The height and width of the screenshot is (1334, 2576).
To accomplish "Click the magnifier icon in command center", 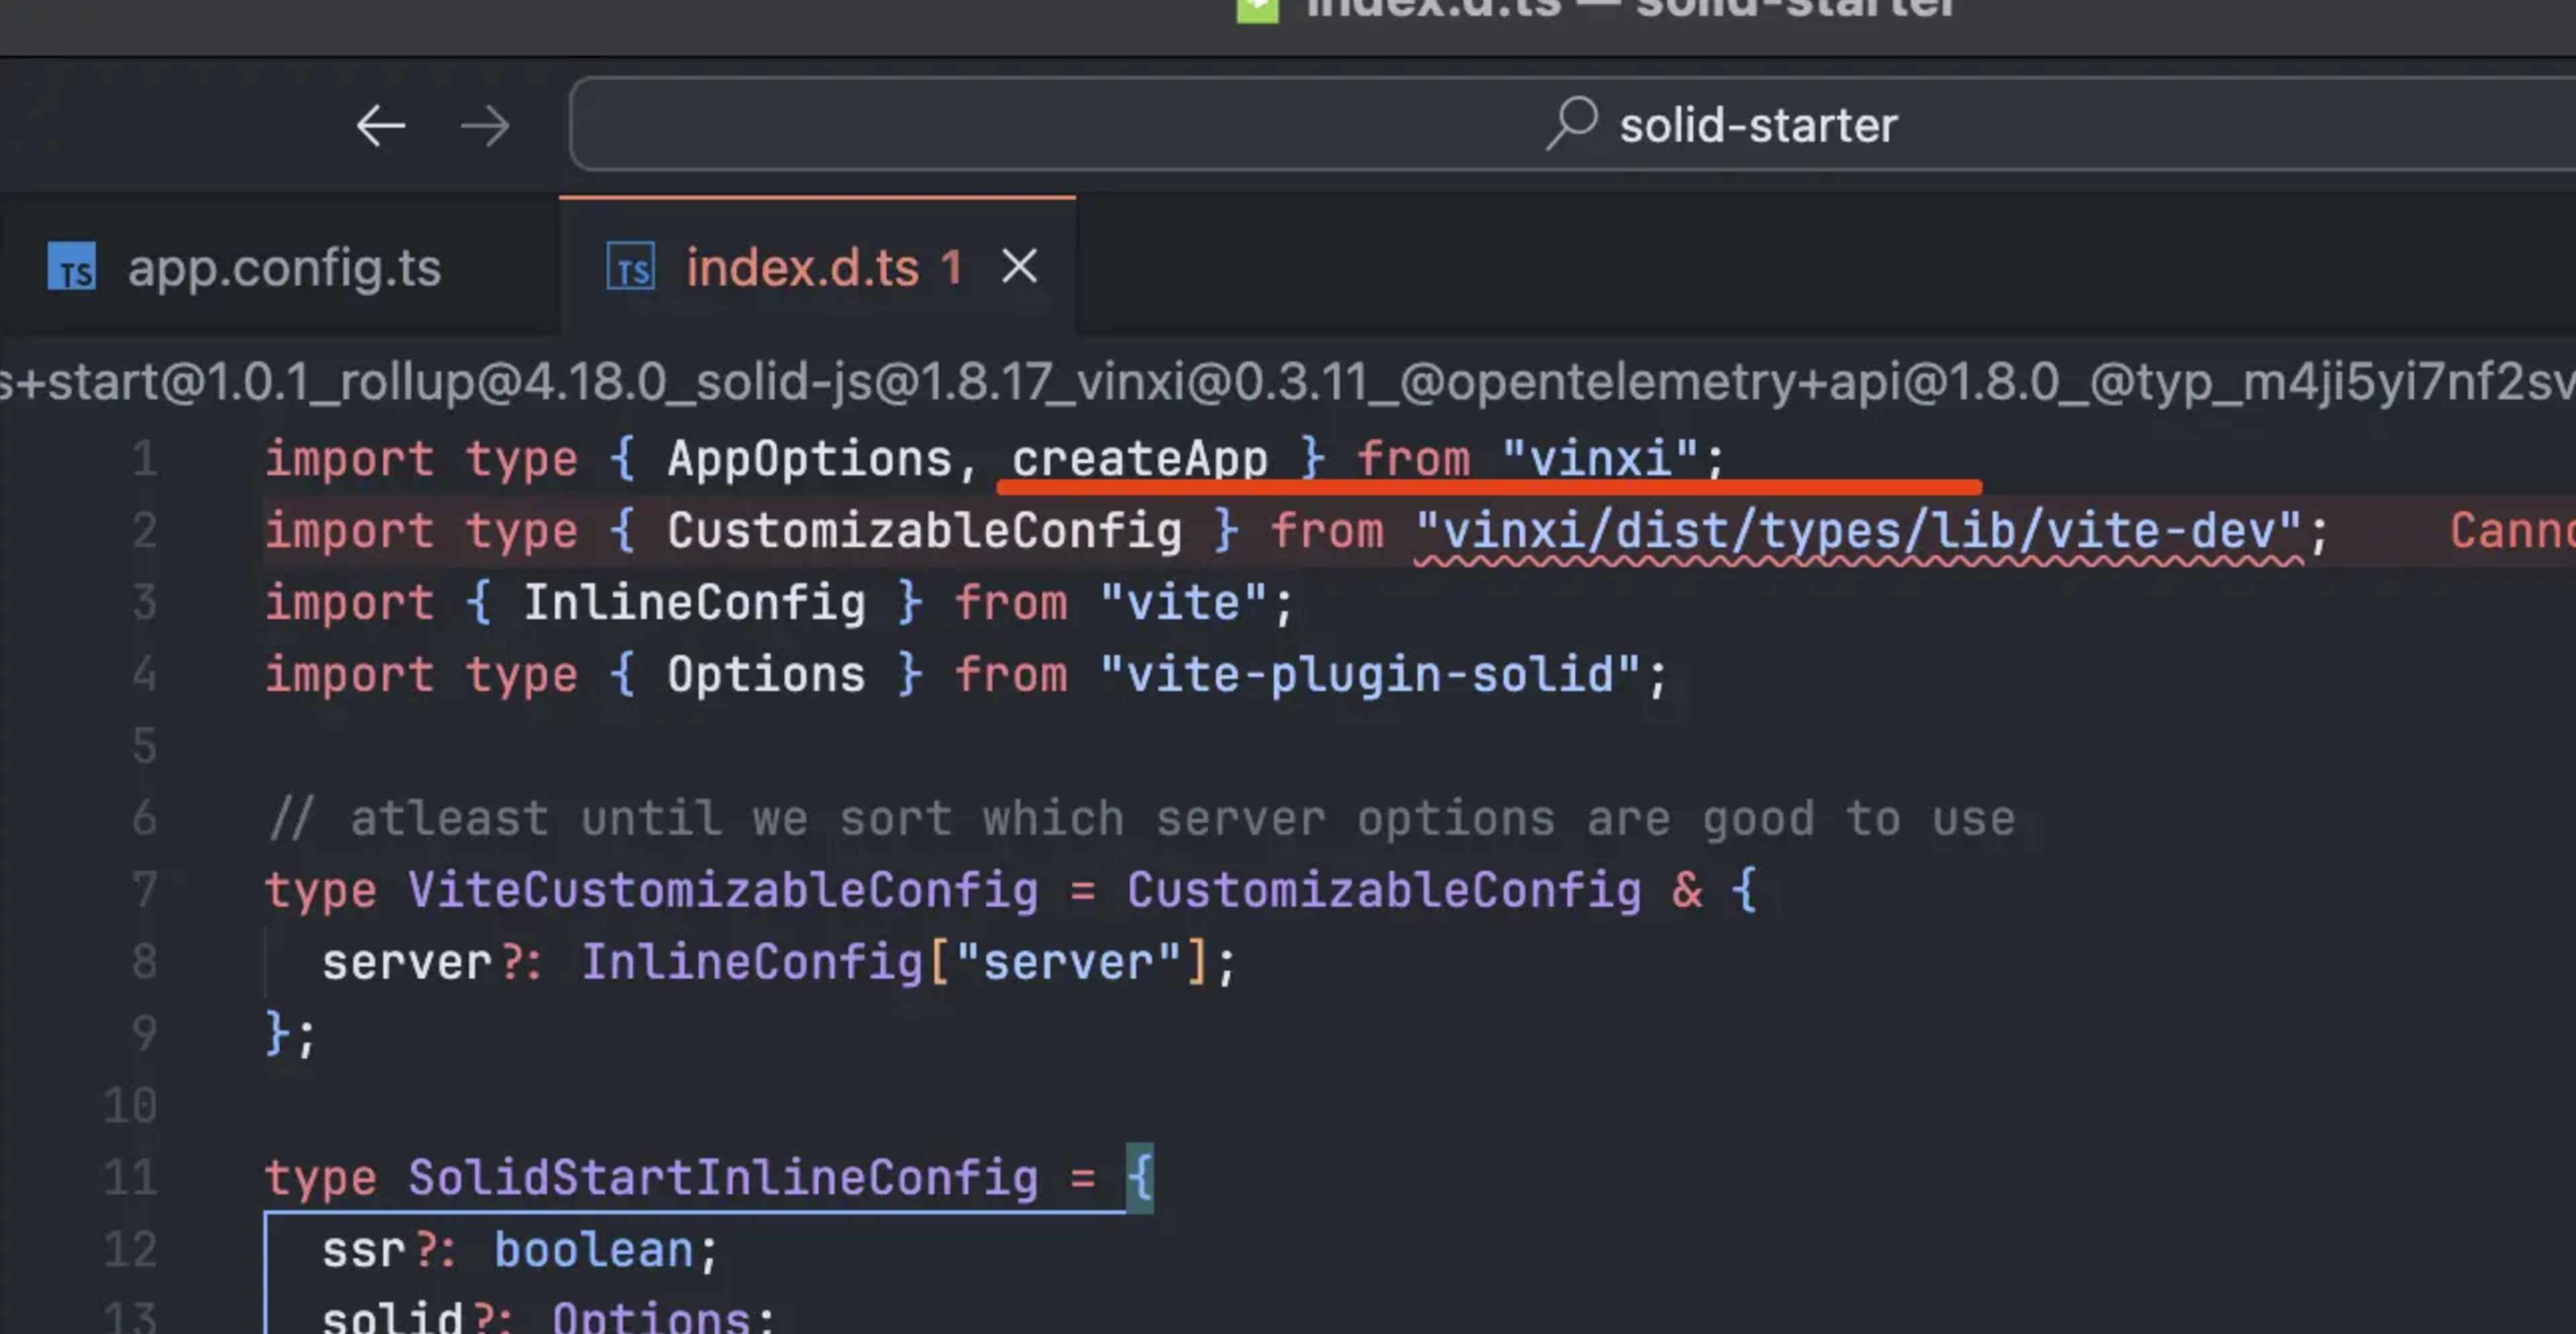I will [x=1572, y=123].
